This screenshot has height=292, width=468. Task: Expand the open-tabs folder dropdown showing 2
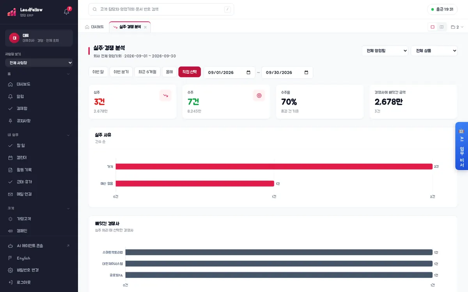pos(457,27)
